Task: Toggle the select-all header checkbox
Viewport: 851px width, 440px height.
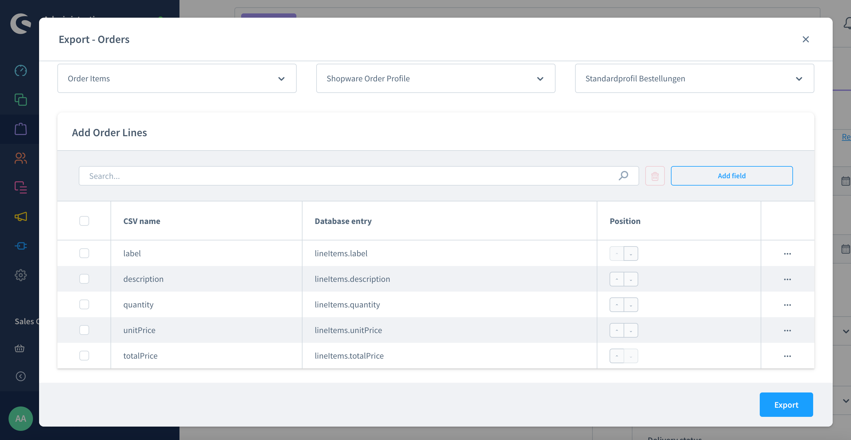Action: tap(84, 221)
